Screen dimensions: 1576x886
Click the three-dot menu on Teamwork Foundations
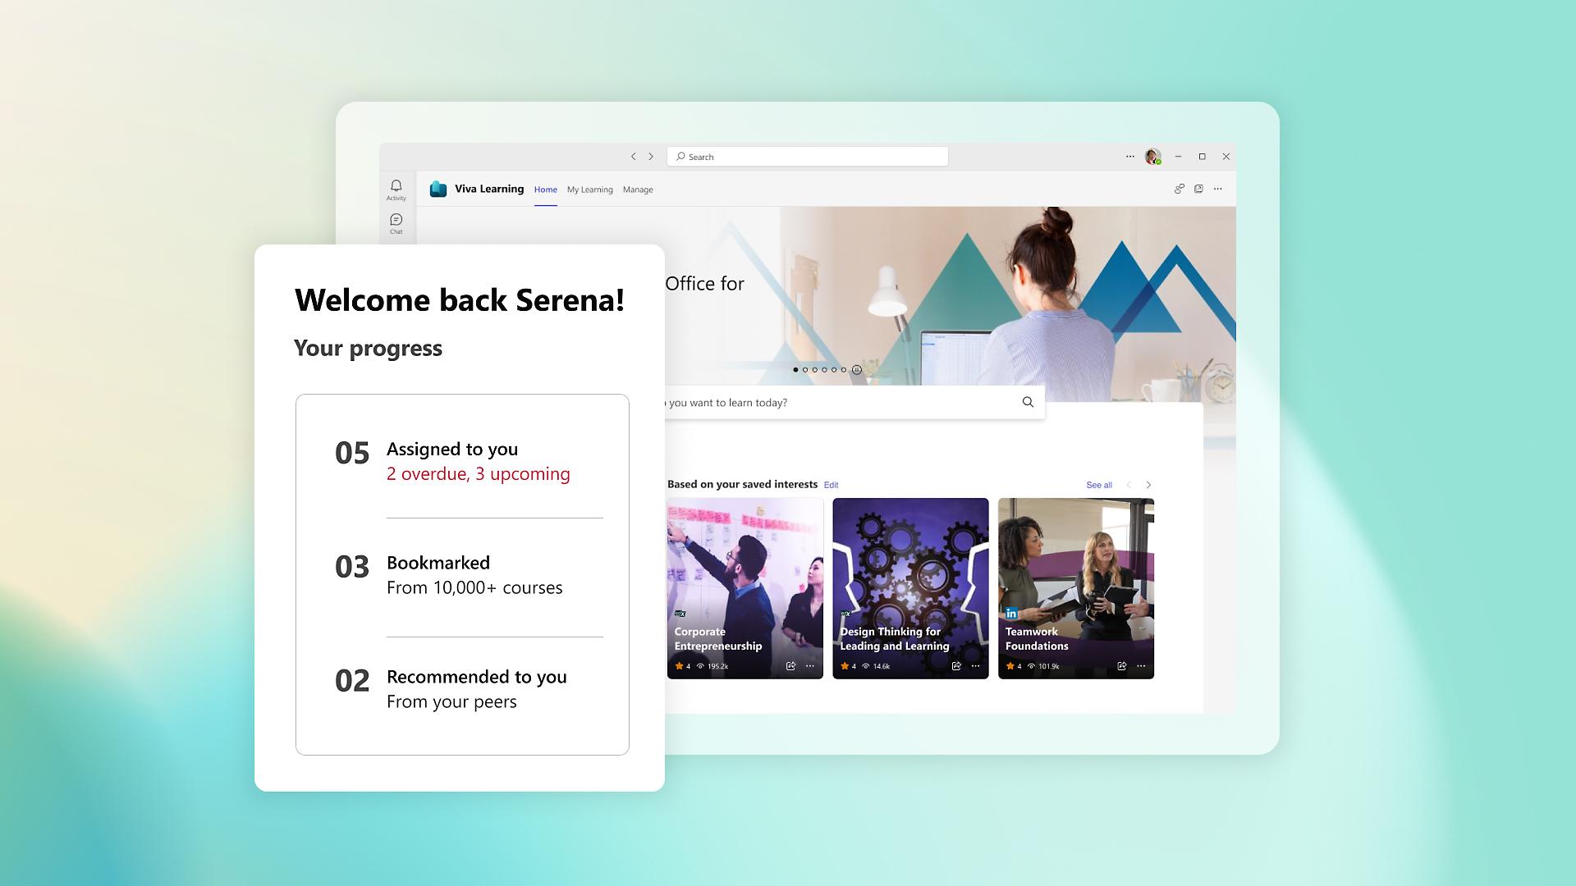[1144, 666]
